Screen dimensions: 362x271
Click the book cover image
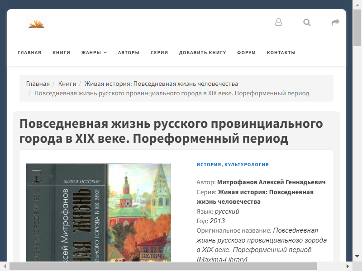tap(99, 212)
